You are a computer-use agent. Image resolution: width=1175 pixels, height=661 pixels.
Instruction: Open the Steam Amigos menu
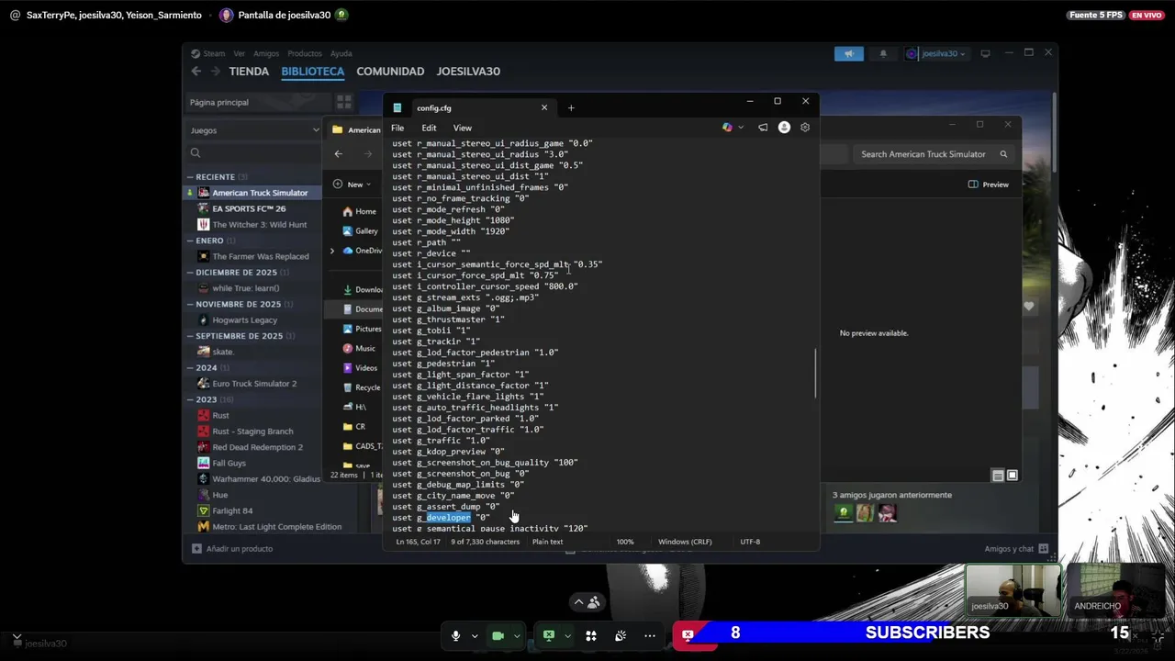pos(266,53)
